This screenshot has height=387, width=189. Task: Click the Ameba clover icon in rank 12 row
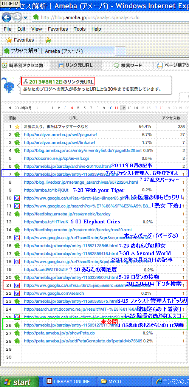[x=17, y=214]
